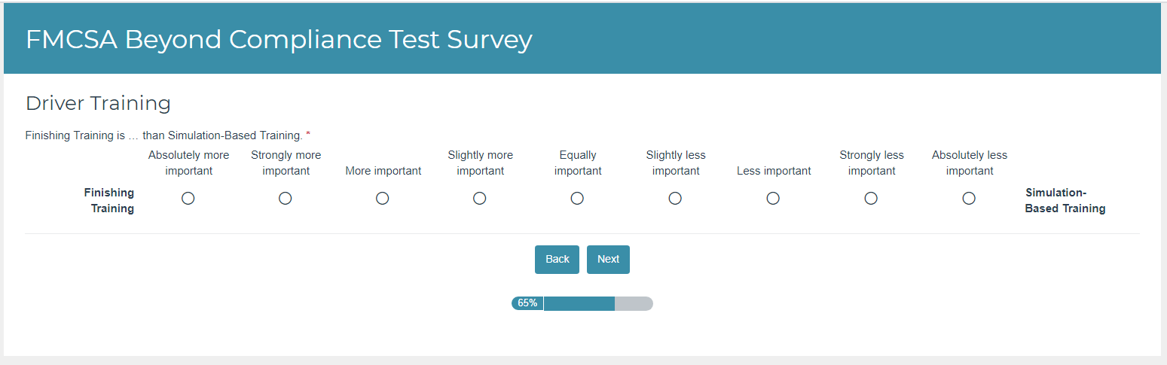Choose the 'Strongly more important' radio option
This screenshot has height=365, width=1167.
286,199
